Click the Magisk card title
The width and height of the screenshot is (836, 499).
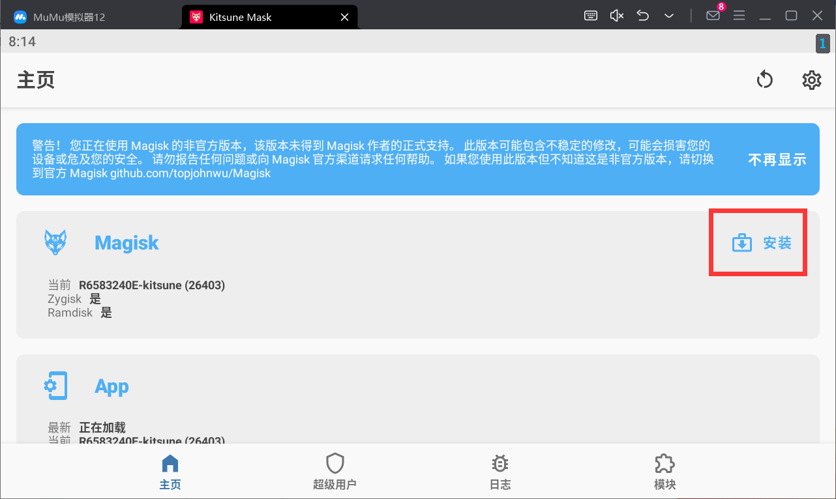tap(127, 243)
